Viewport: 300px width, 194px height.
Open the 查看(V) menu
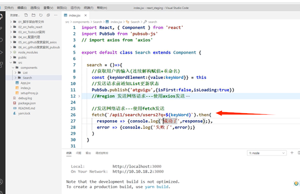point(48,8)
